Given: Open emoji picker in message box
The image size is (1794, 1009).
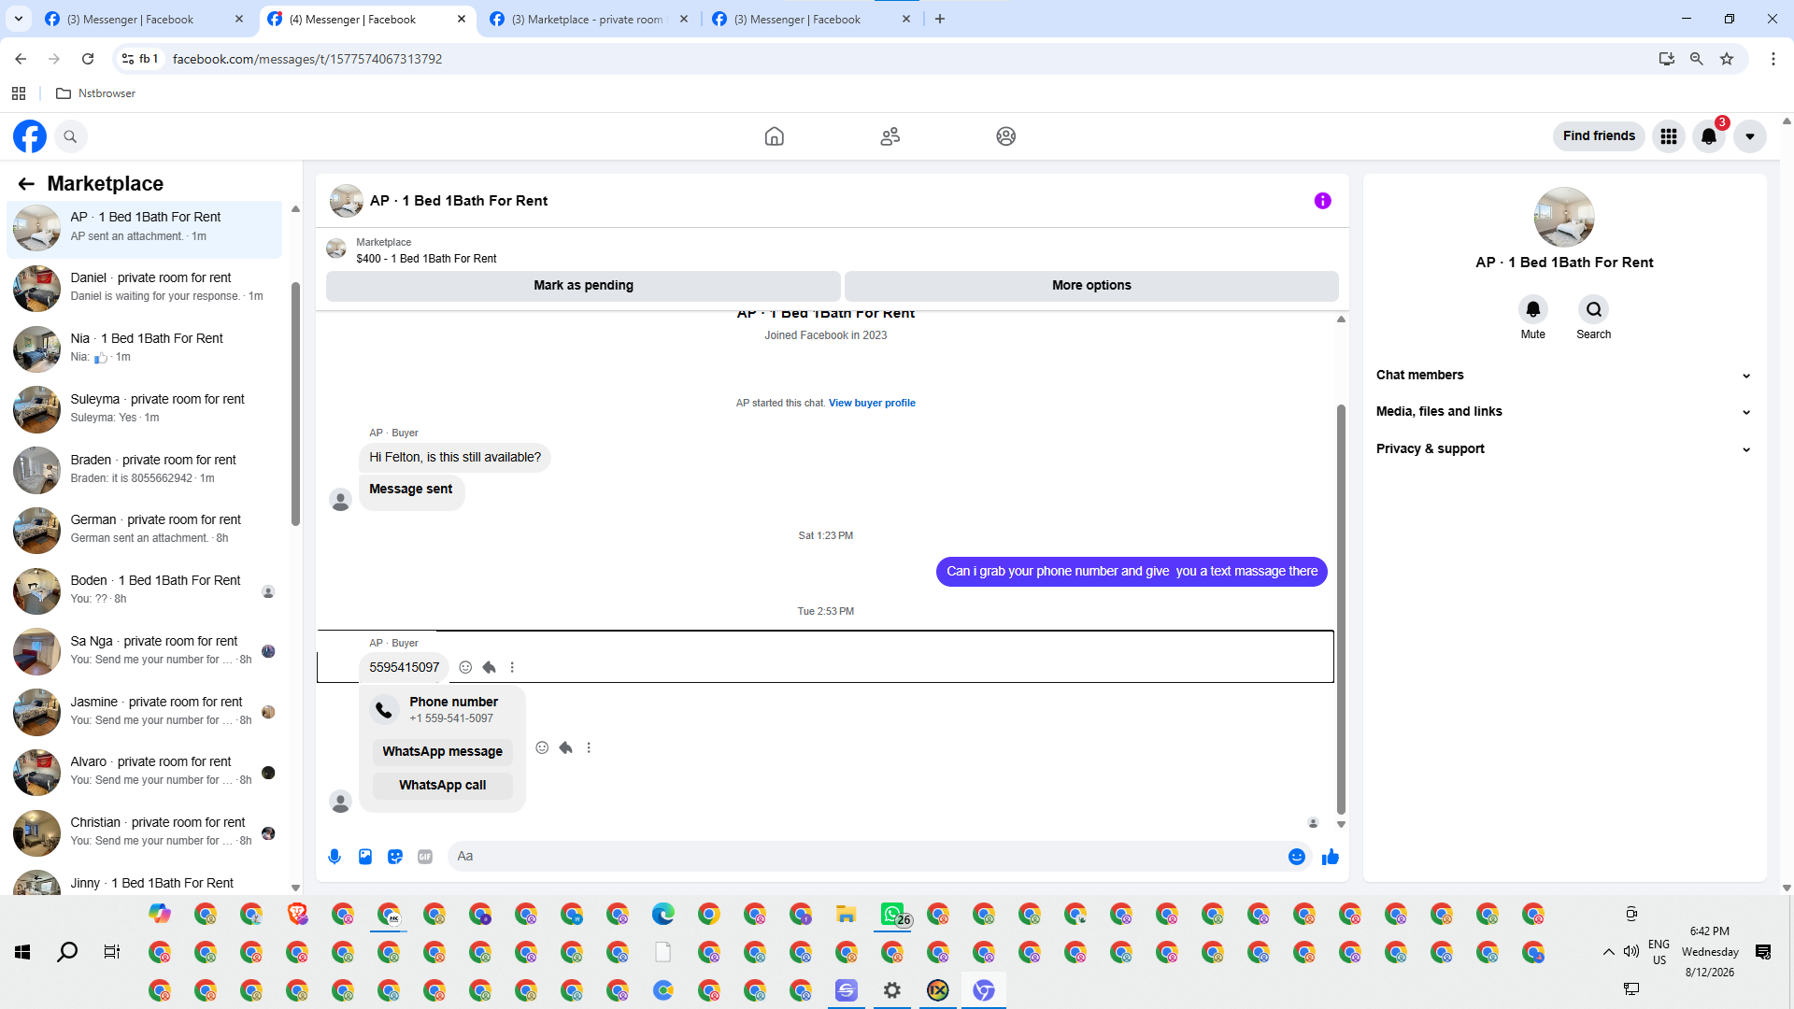Looking at the screenshot, I should (x=1297, y=857).
